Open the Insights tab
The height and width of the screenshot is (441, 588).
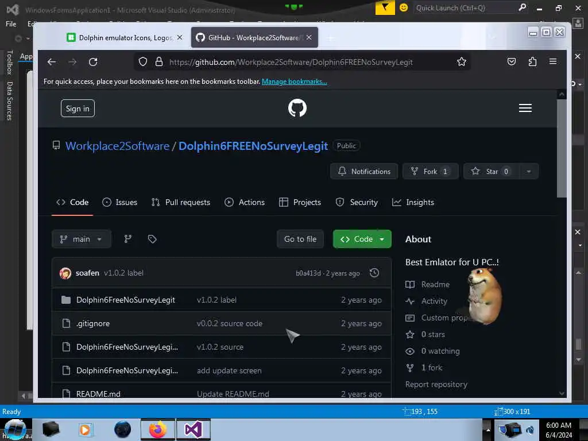[413, 202]
